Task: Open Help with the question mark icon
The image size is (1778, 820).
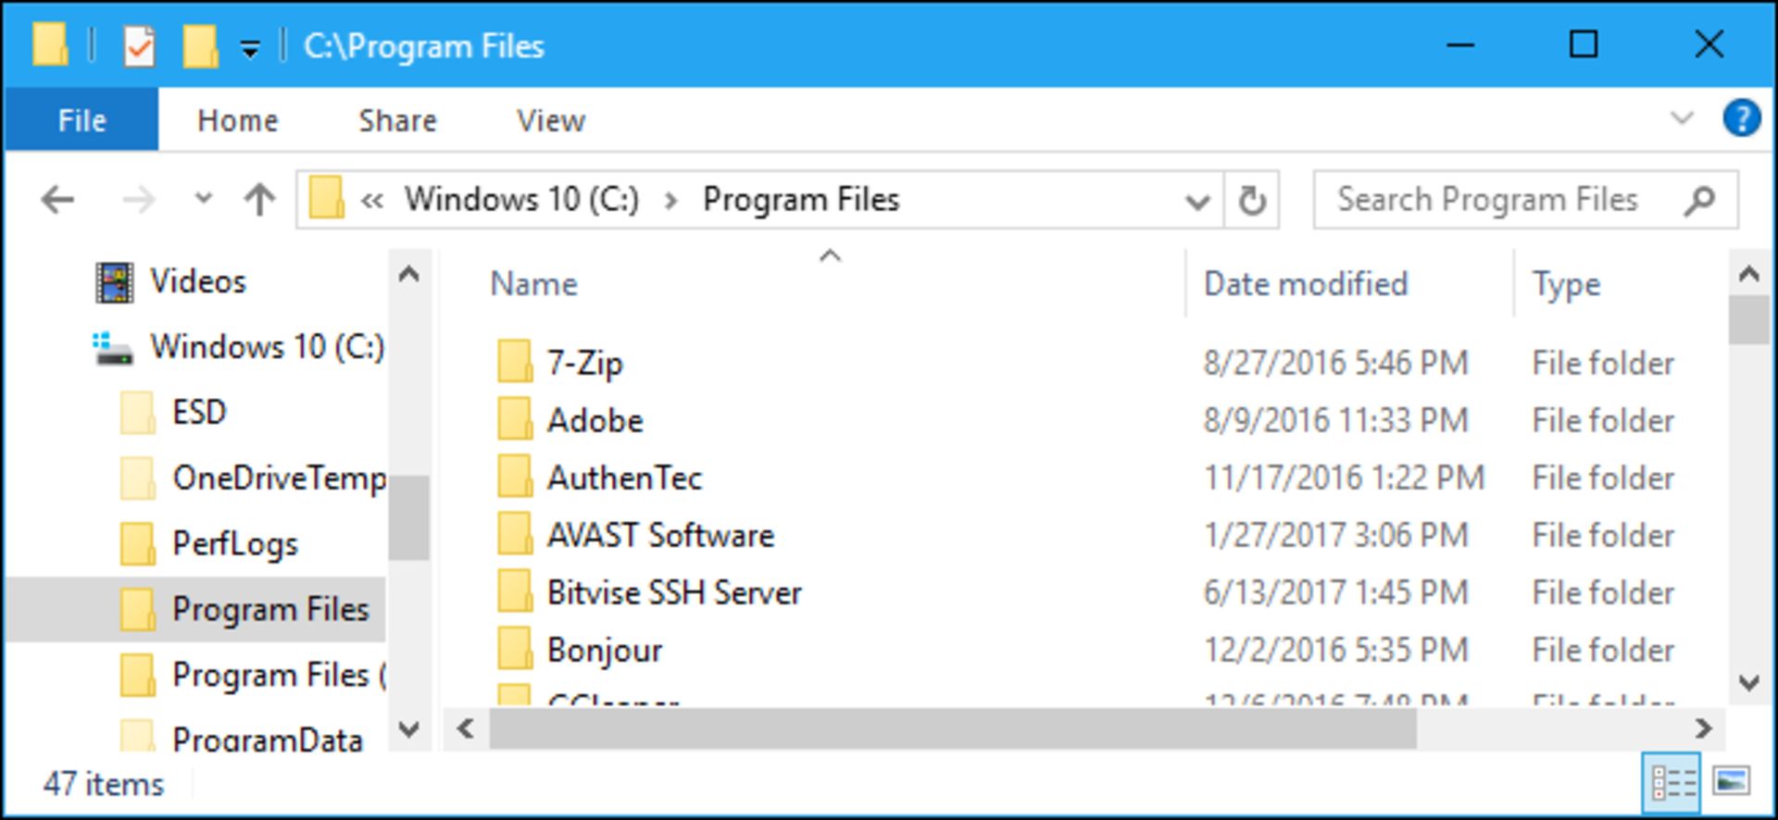Action: pyautogui.click(x=1741, y=118)
